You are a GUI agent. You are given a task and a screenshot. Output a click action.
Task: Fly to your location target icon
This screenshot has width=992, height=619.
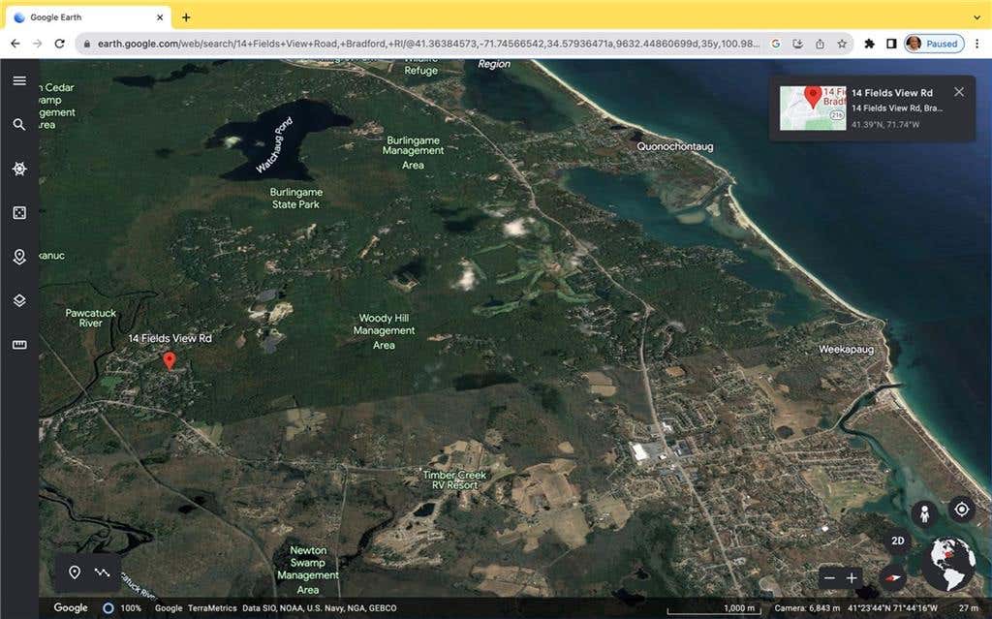962,509
